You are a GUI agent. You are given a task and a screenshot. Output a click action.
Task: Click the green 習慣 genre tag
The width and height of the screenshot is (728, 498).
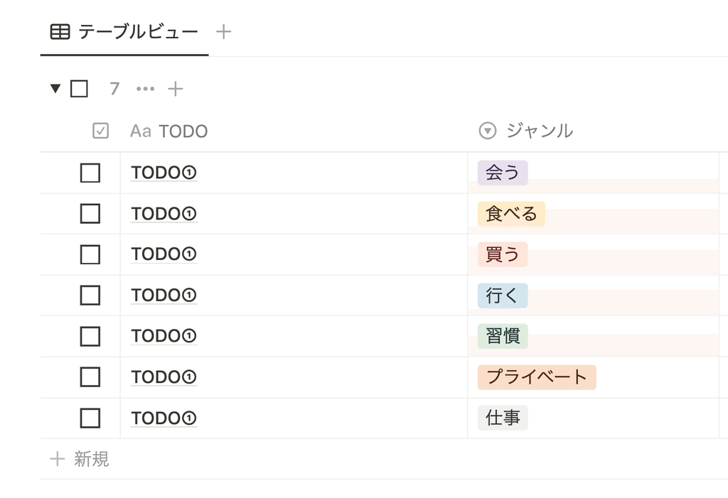pos(503,336)
